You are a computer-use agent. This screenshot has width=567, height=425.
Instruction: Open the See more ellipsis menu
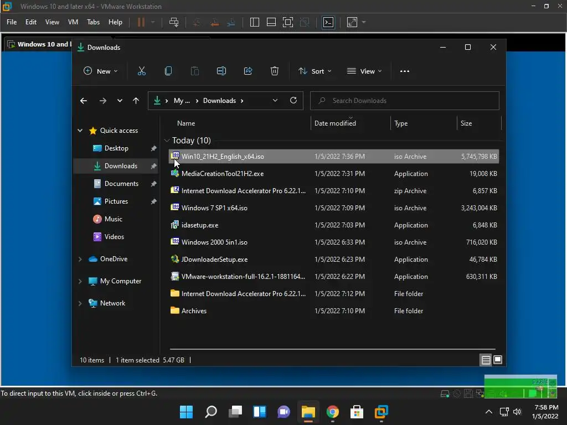405,71
